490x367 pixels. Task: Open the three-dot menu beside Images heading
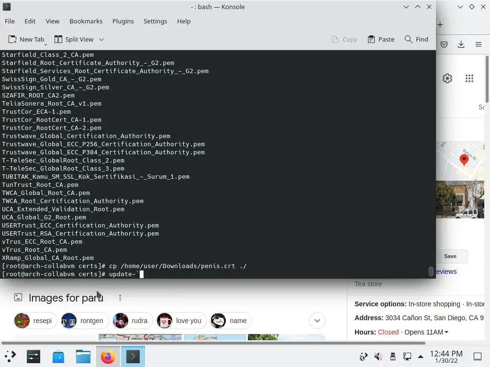pyautogui.click(x=120, y=298)
